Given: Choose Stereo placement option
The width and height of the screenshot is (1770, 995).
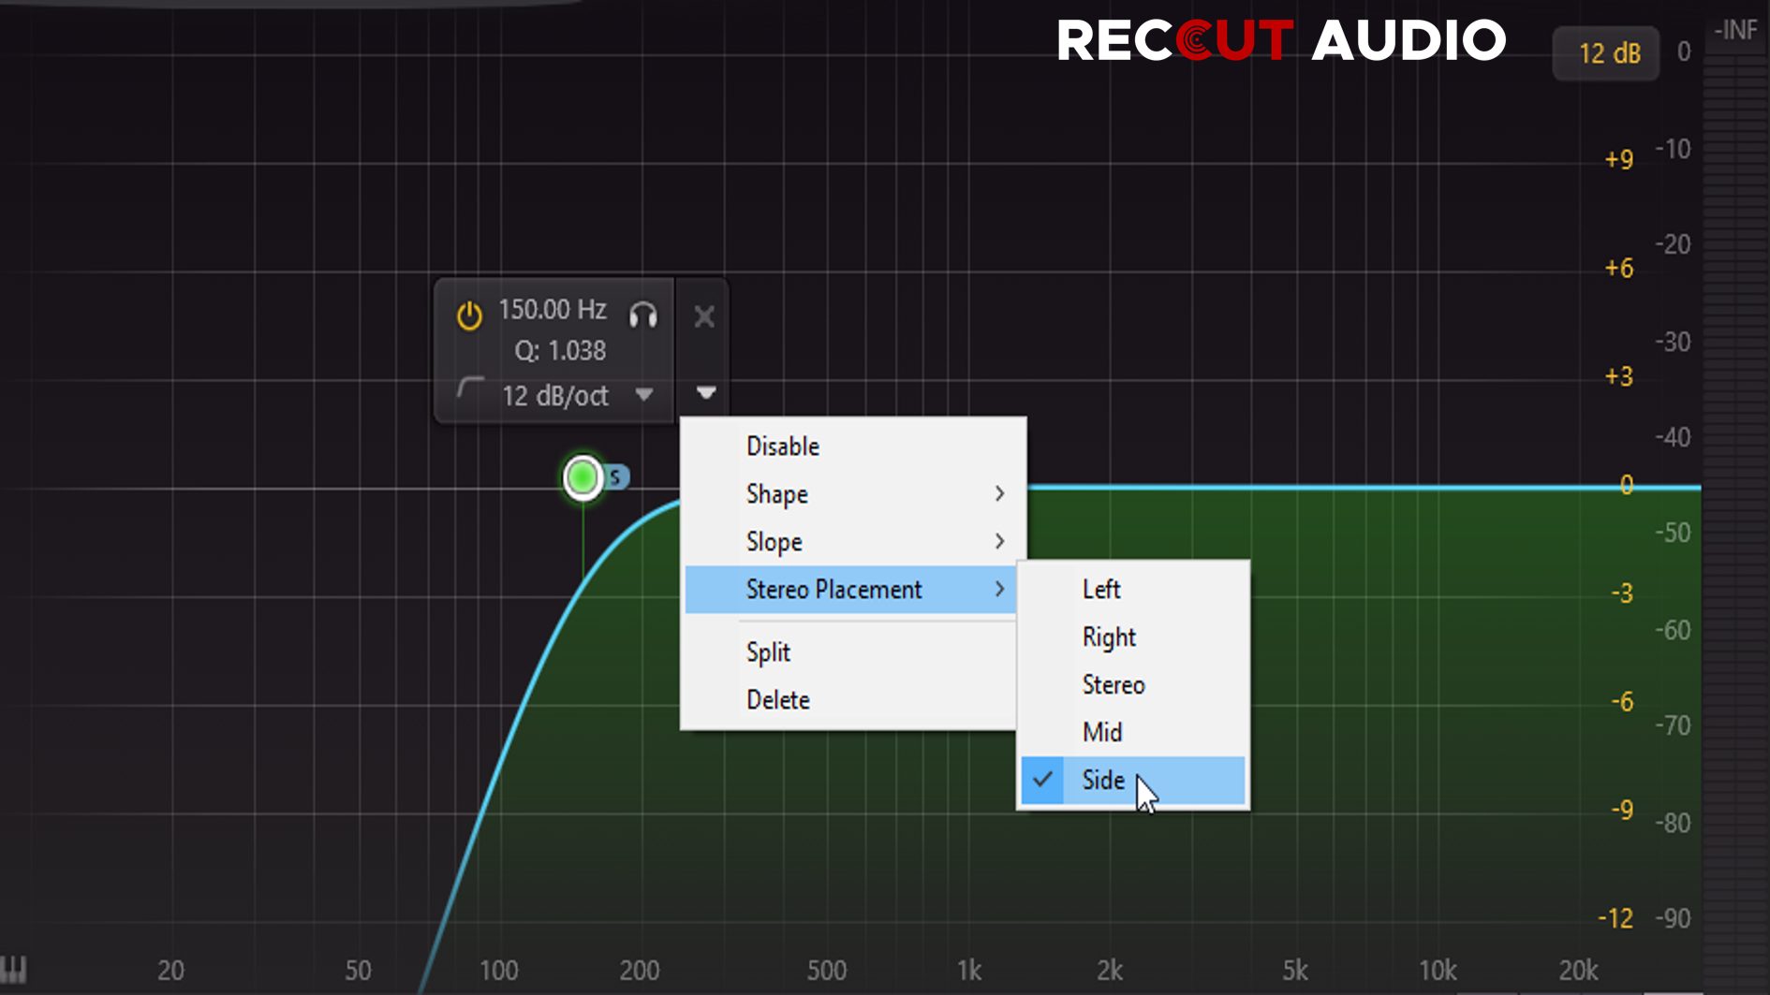Looking at the screenshot, I should point(1114,685).
